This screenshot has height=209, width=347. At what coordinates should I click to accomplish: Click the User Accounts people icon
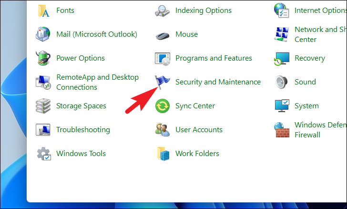pos(163,130)
